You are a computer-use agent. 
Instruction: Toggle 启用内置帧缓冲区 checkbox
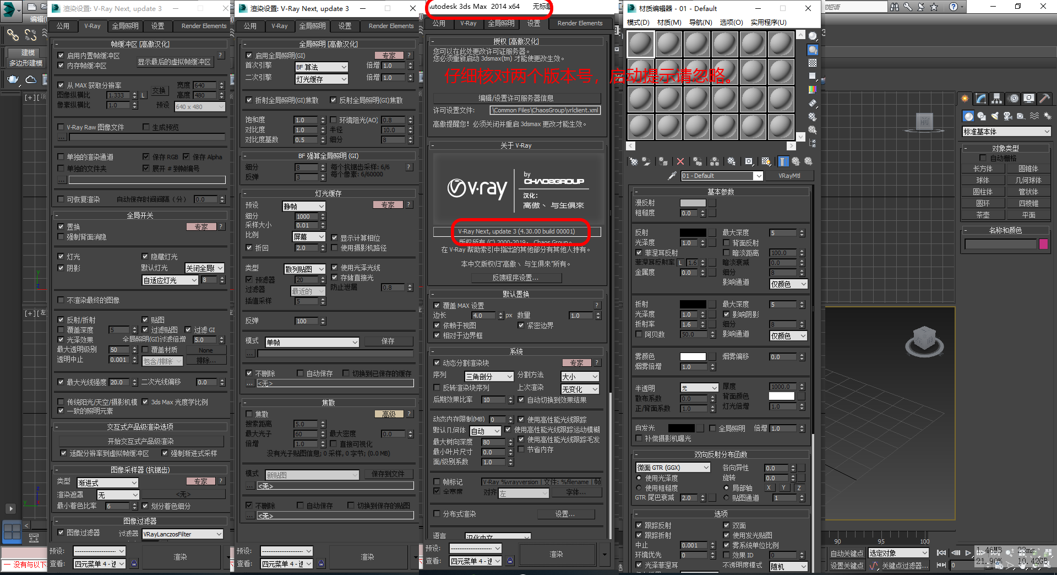61,56
